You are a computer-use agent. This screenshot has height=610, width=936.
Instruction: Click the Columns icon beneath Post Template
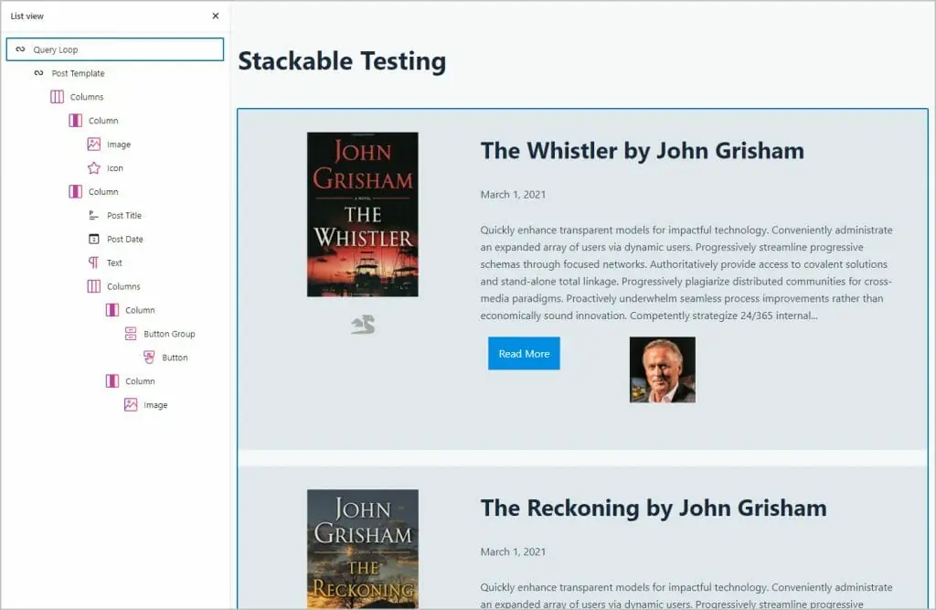(57, 97)
